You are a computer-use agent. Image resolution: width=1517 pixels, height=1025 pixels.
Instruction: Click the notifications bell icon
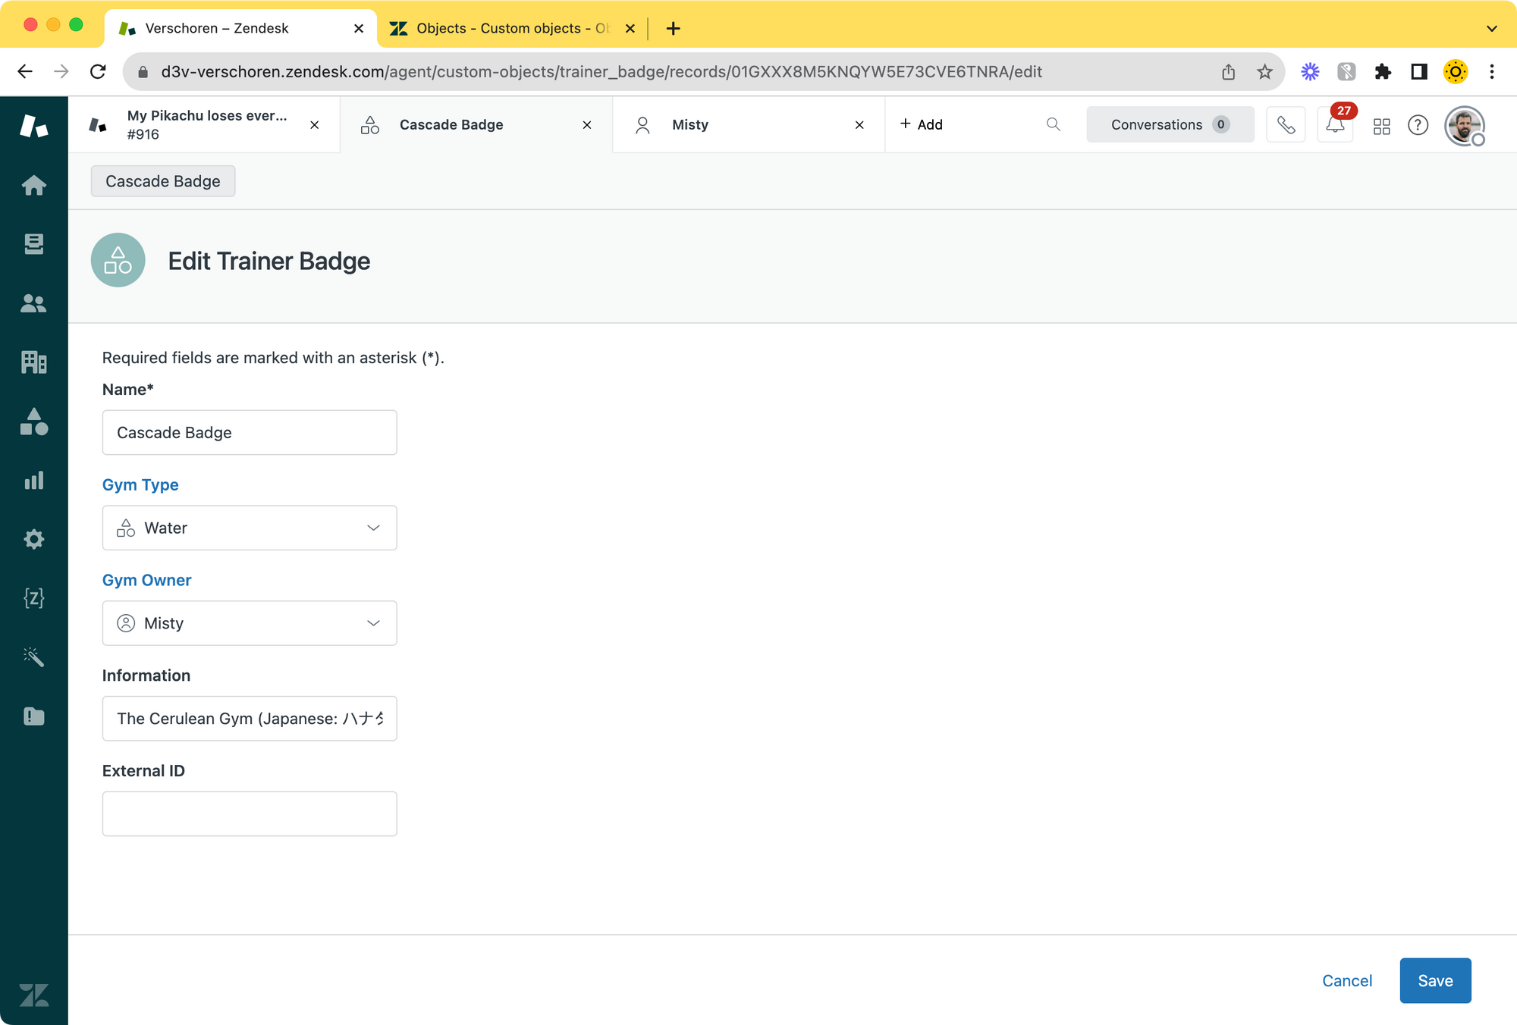pos(1335,125)
